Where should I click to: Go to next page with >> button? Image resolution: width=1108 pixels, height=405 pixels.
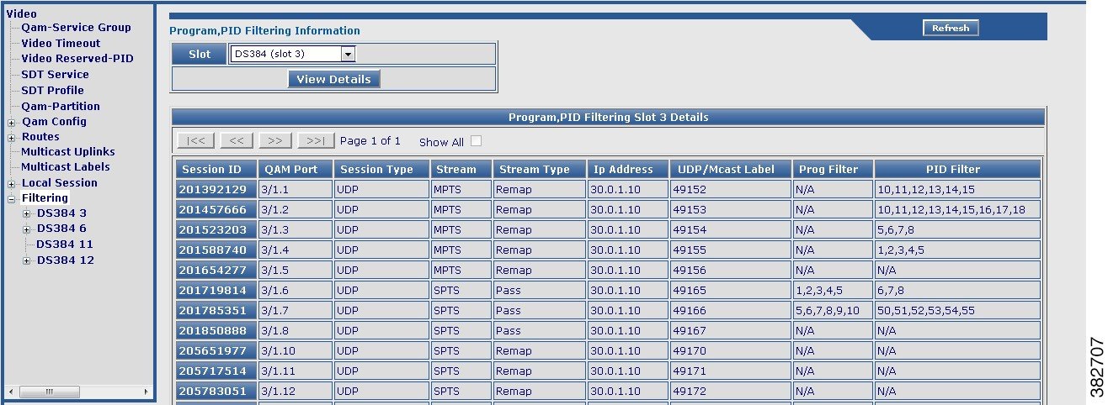pos(275,140)
